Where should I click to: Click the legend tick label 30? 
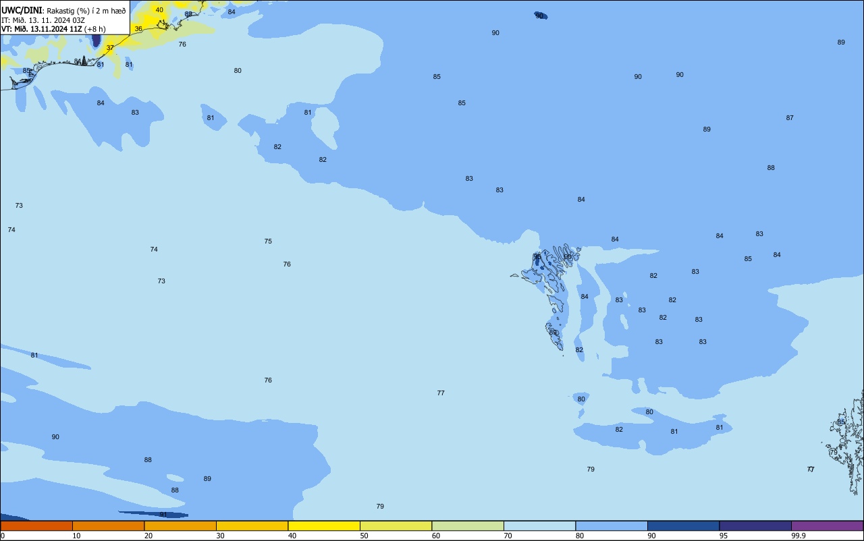[220, 536]
